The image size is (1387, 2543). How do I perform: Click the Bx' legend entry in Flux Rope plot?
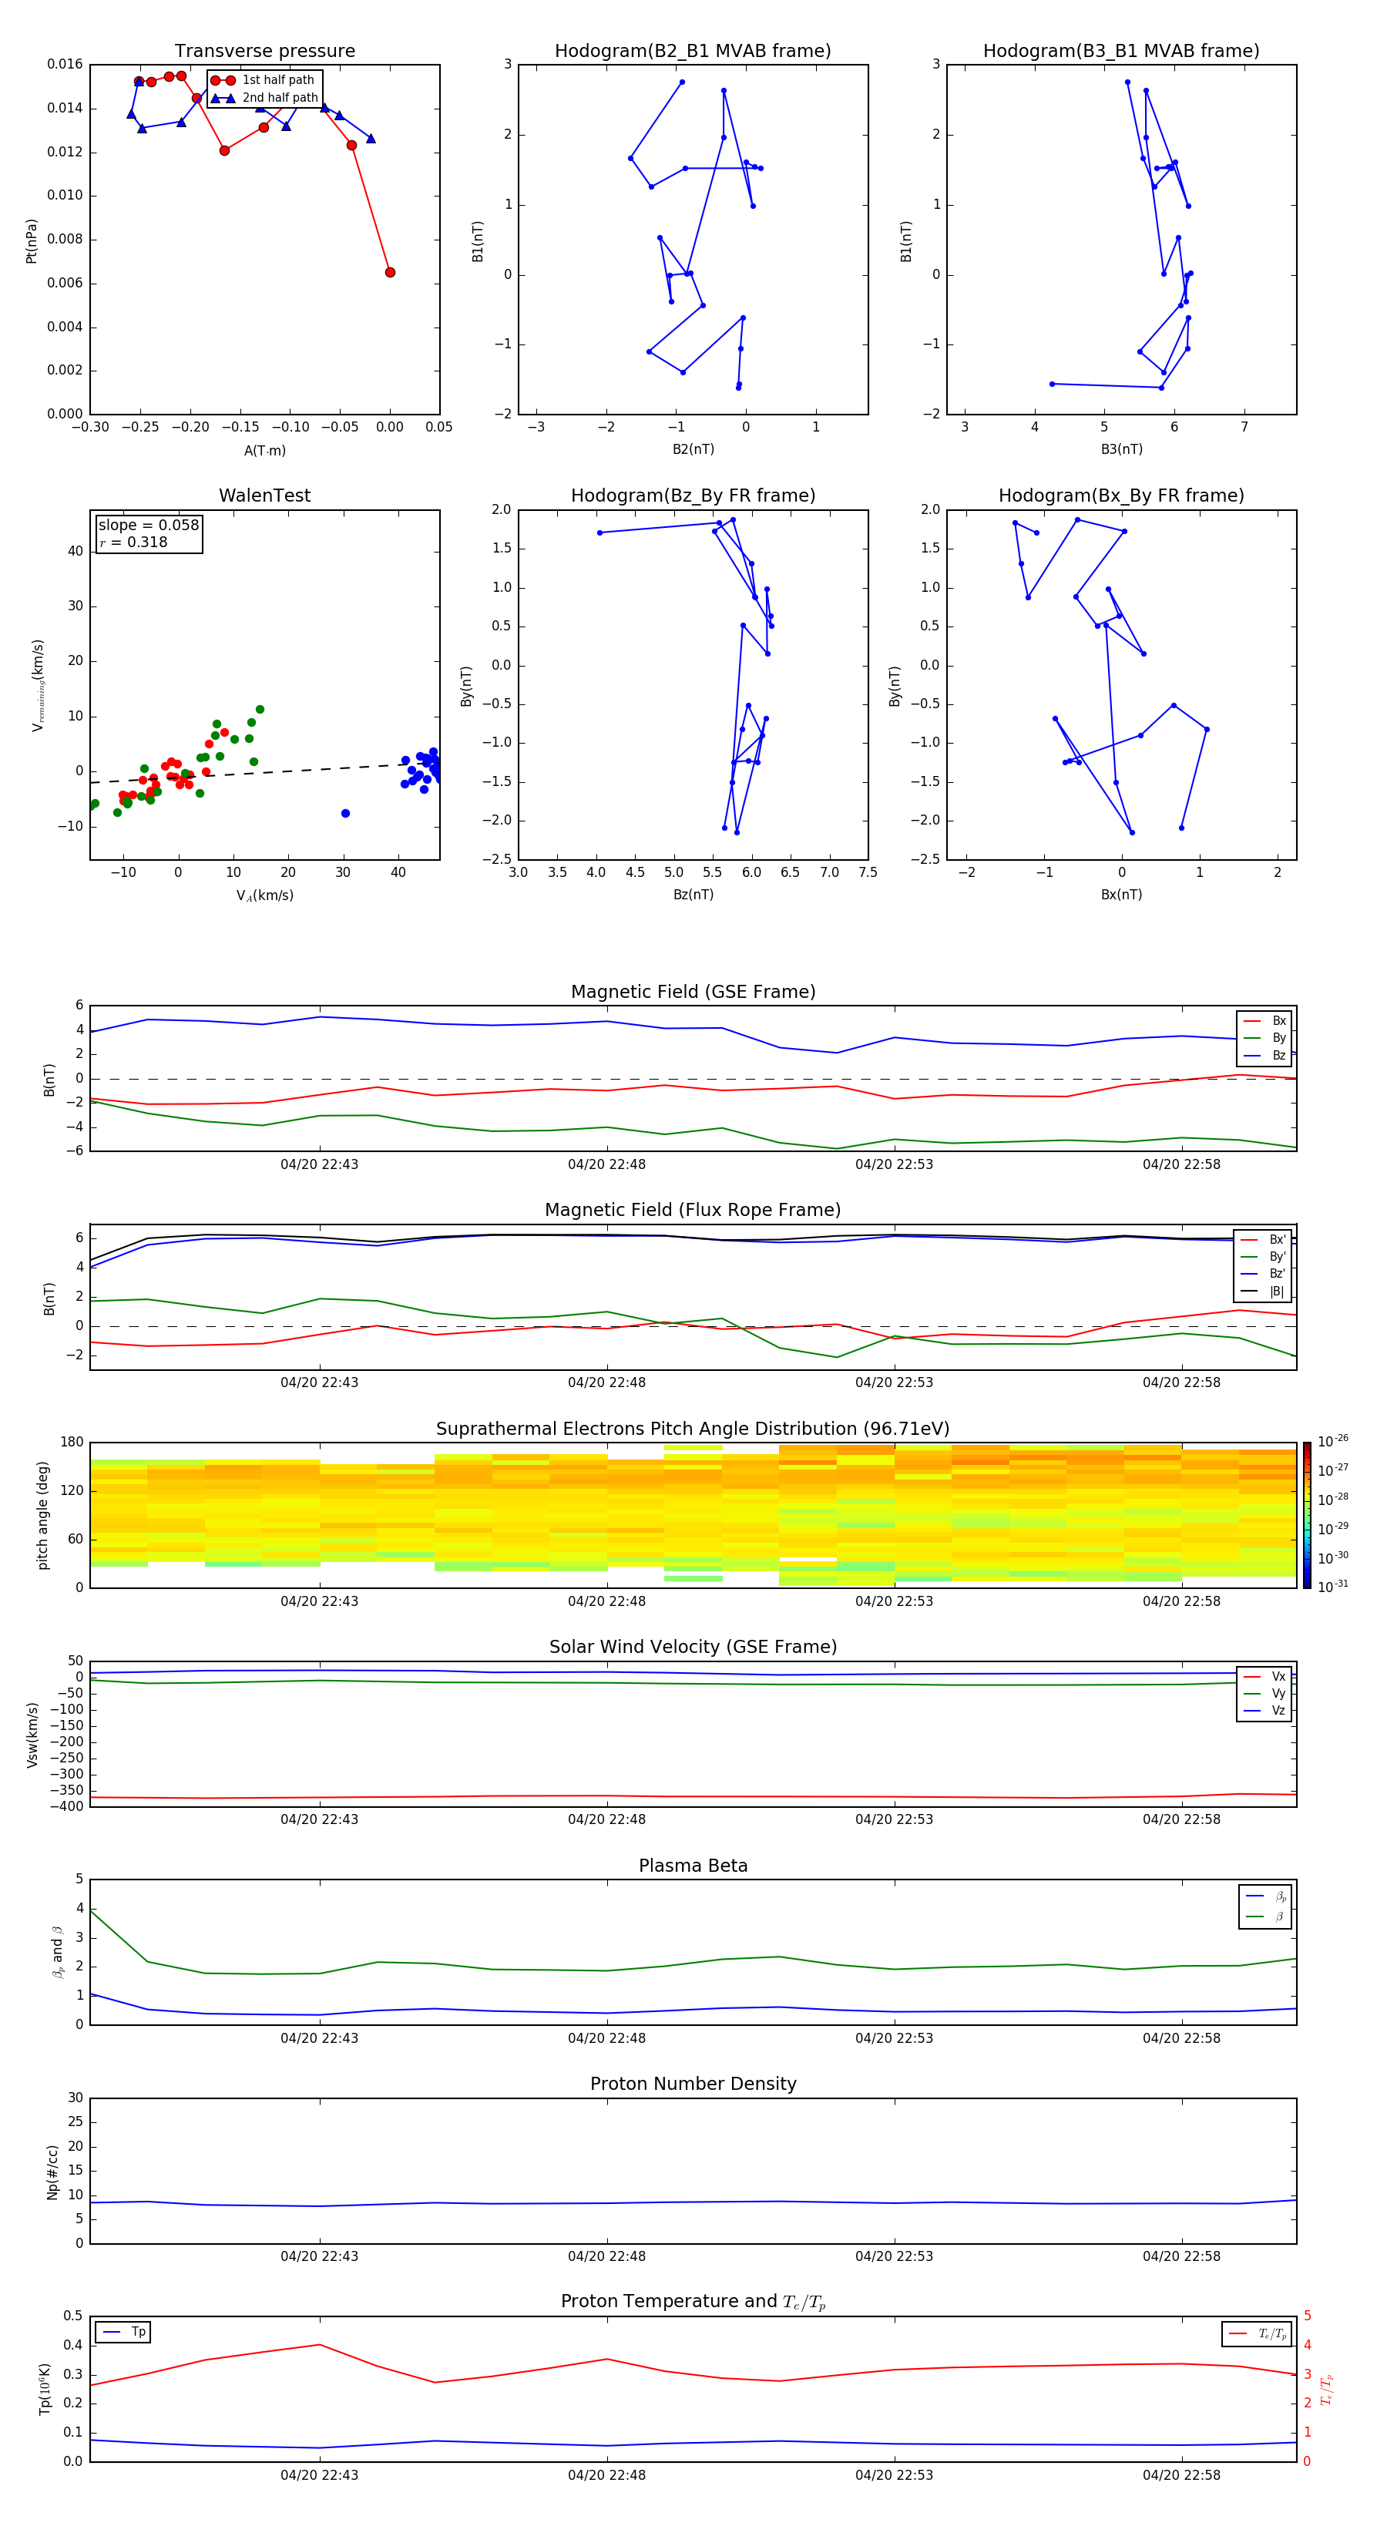pyautogui.click(x=1263, y=1240)
